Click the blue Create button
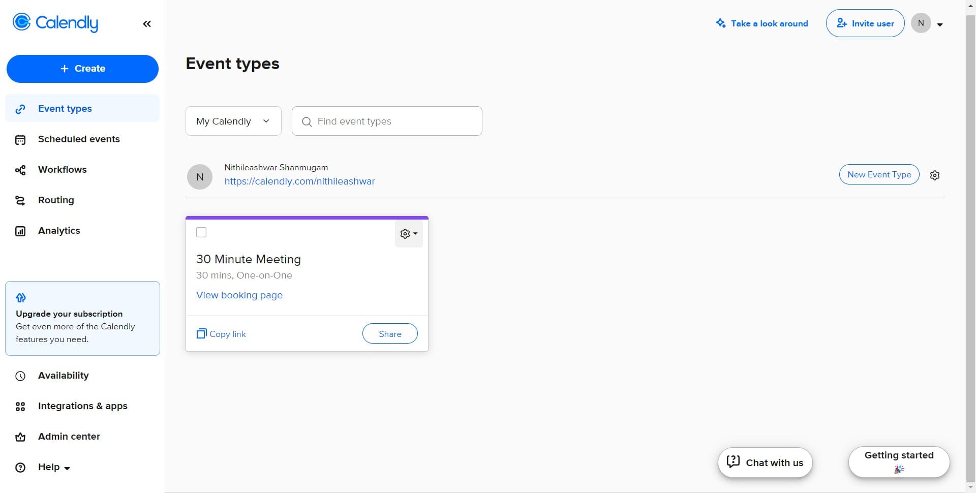The width and height of the screenshot is (976, 493). tap(82, 69)
